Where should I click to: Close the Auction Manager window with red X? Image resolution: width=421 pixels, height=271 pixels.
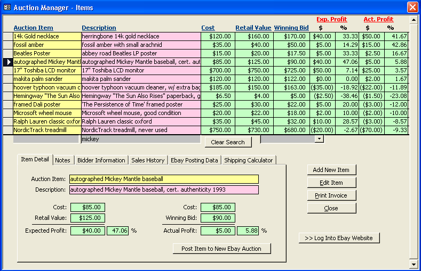(412, 7)
